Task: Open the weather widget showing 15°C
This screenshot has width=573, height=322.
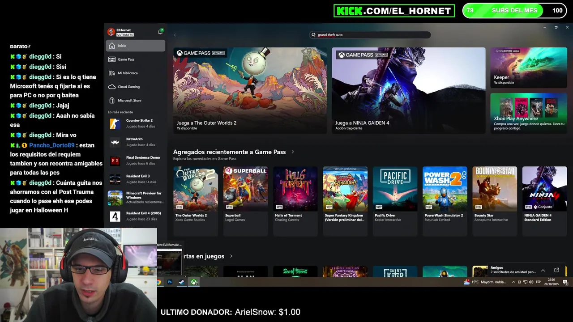Action: (x=485, y=282)
